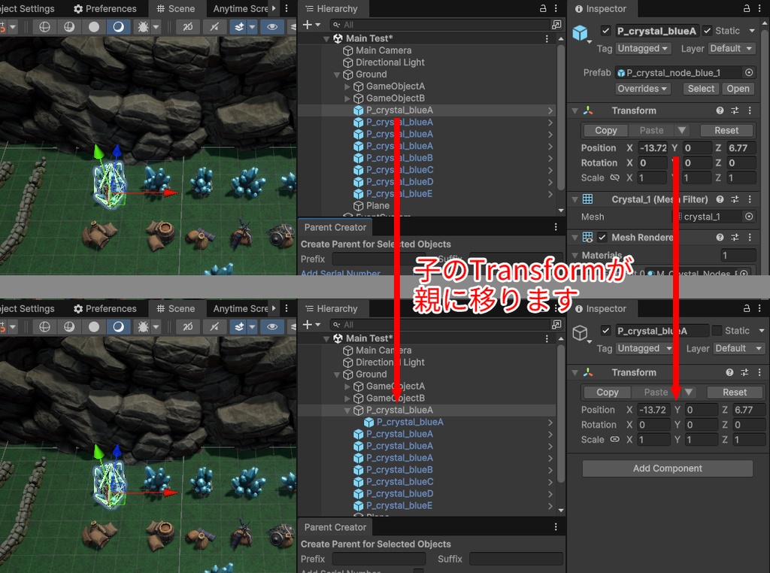Lock the lower Inspector panel

pyautogui.click(x=747, y=308)
